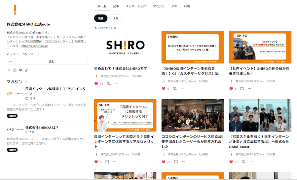Click the 固定された記事 pinned label

pyautogui.click(x=107, y=28)
